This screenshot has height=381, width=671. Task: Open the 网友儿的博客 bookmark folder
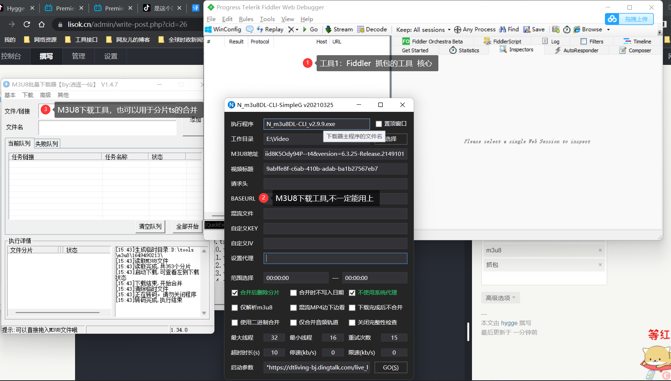128,40
